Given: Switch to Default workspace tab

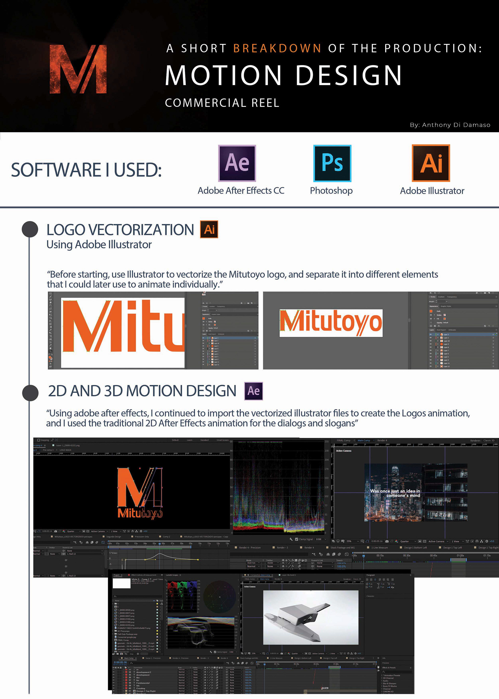Looking at the screenshot, I should point(175,440).
